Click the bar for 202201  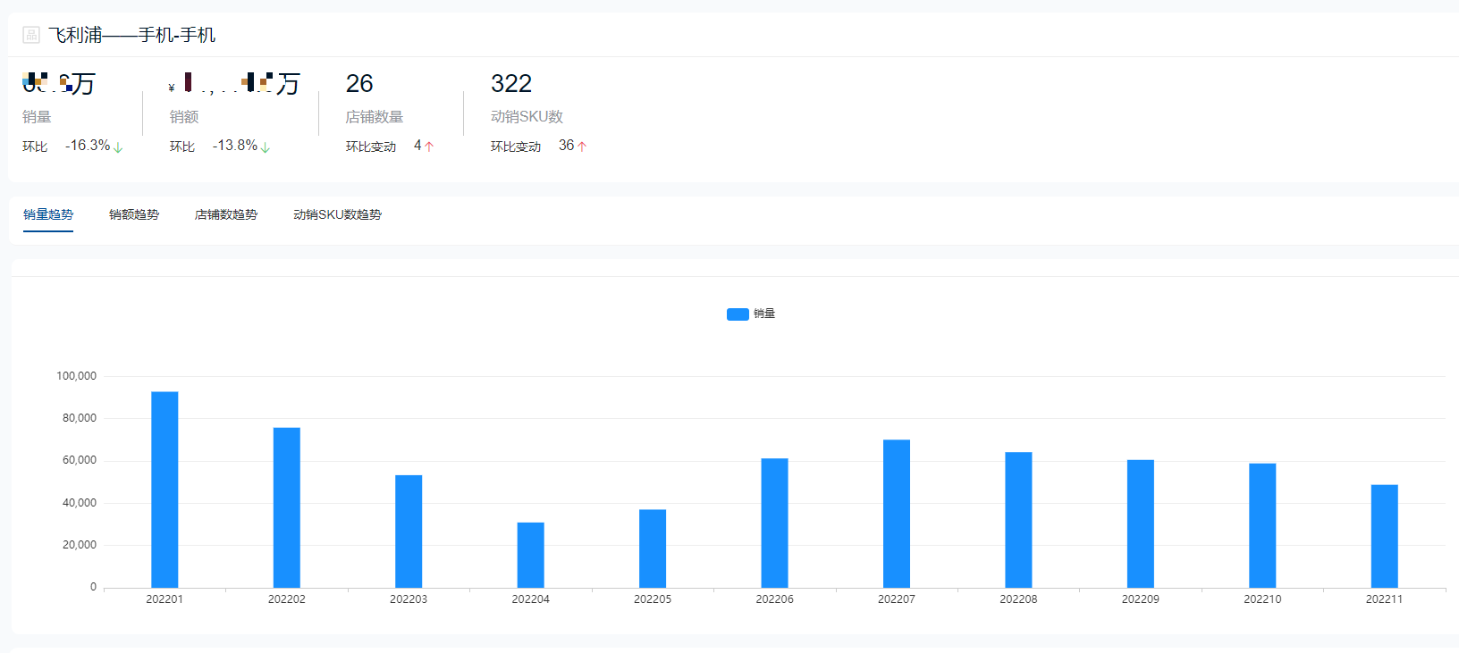click(164, 490)
